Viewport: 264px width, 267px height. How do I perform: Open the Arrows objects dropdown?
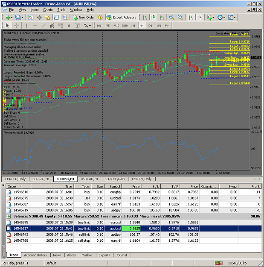90,26
